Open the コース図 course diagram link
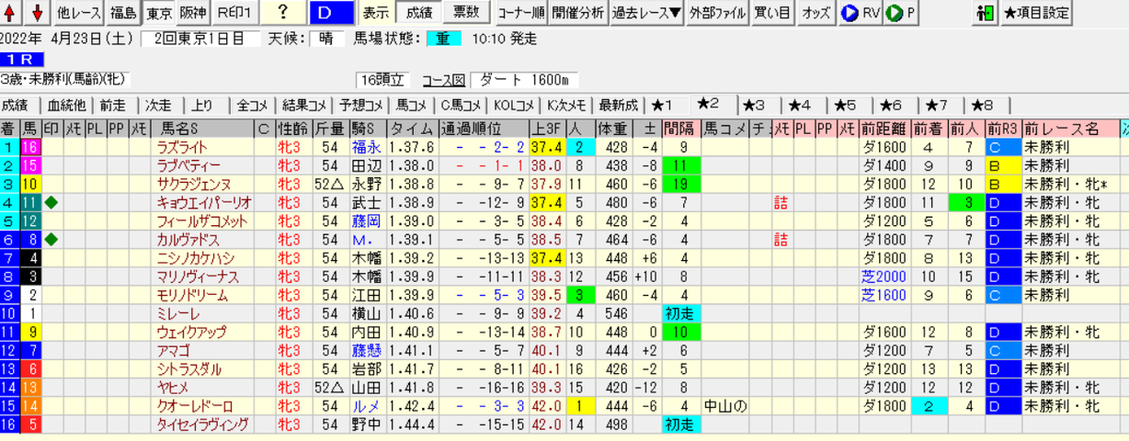 click(x=444, y=80)
